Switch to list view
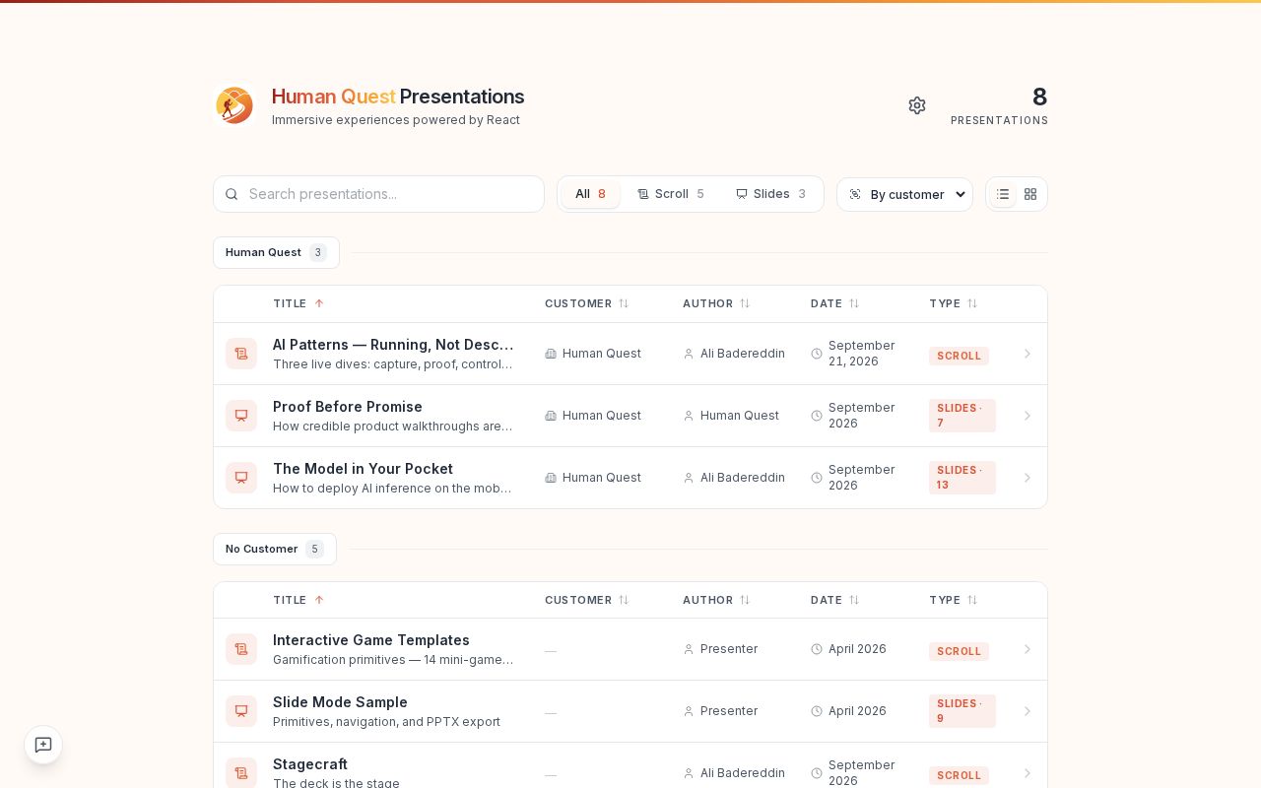The image size is (1261, 788). (x=1003, y=194)
